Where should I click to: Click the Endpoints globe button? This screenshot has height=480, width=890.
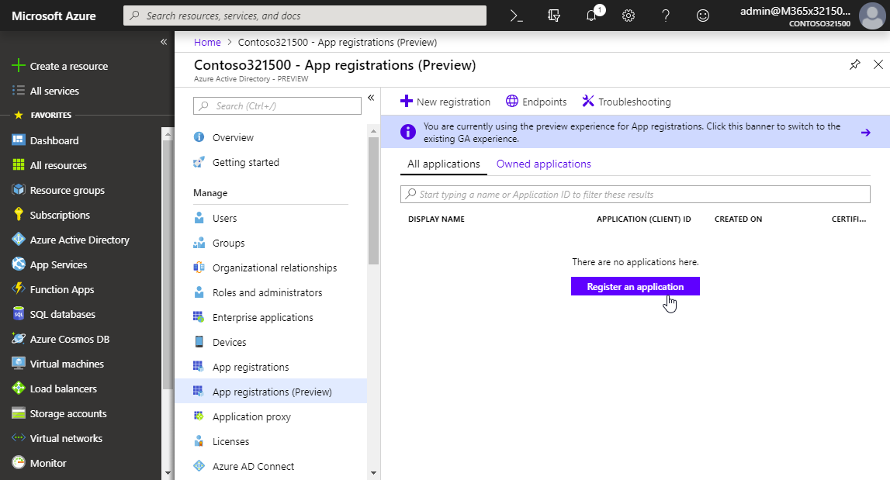pos(536,102)
